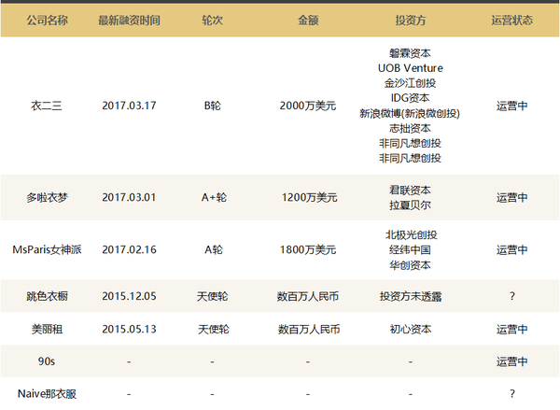Click the 投资方未透露 cell

[411, 296]
